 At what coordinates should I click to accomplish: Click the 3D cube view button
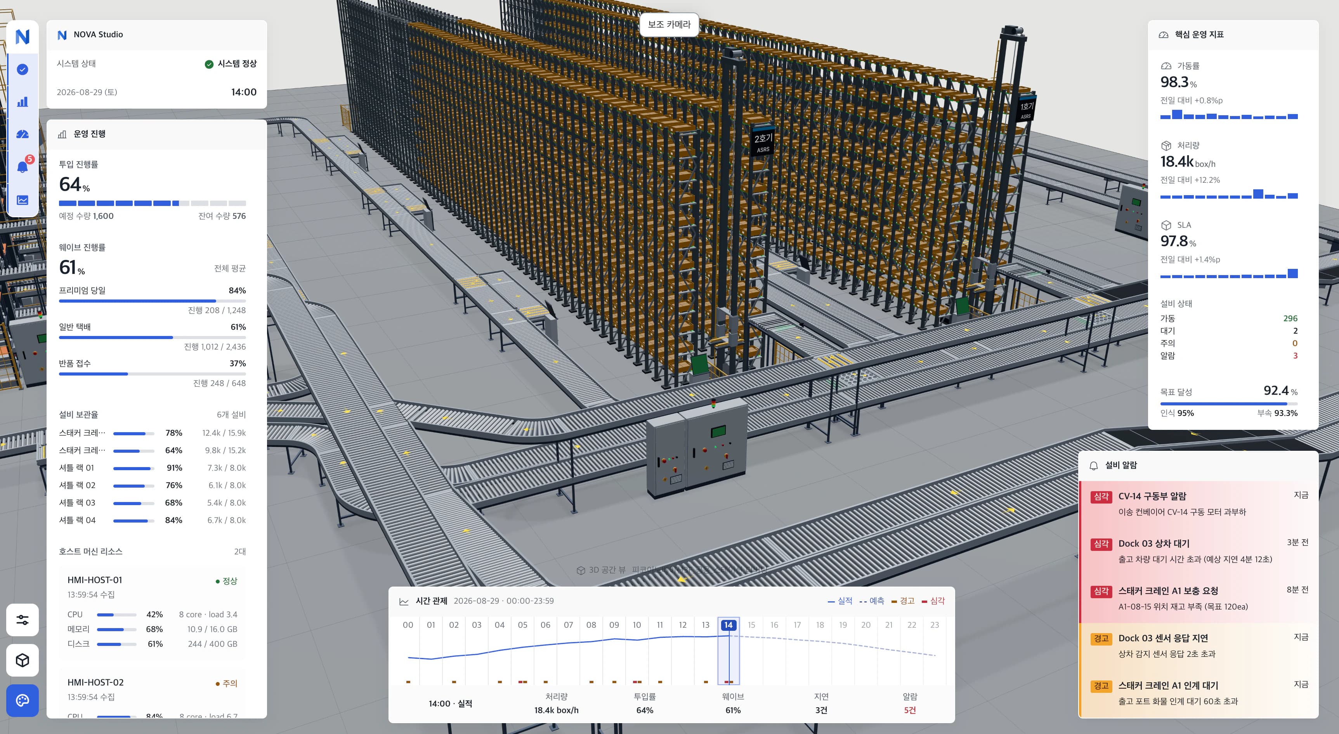pyautogui.click(x=23, y=660)
